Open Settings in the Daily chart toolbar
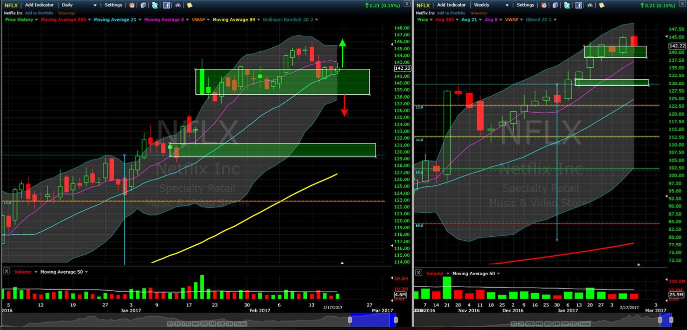 point(113,5)
